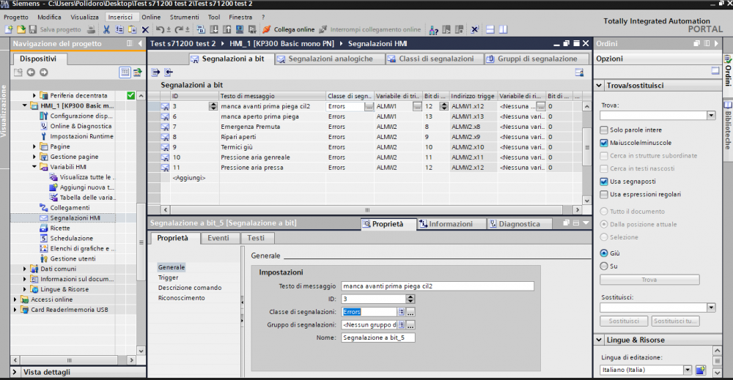Click the back arrow in Dispositivi toolbar
733x380 pixels.
pos(31,72)
